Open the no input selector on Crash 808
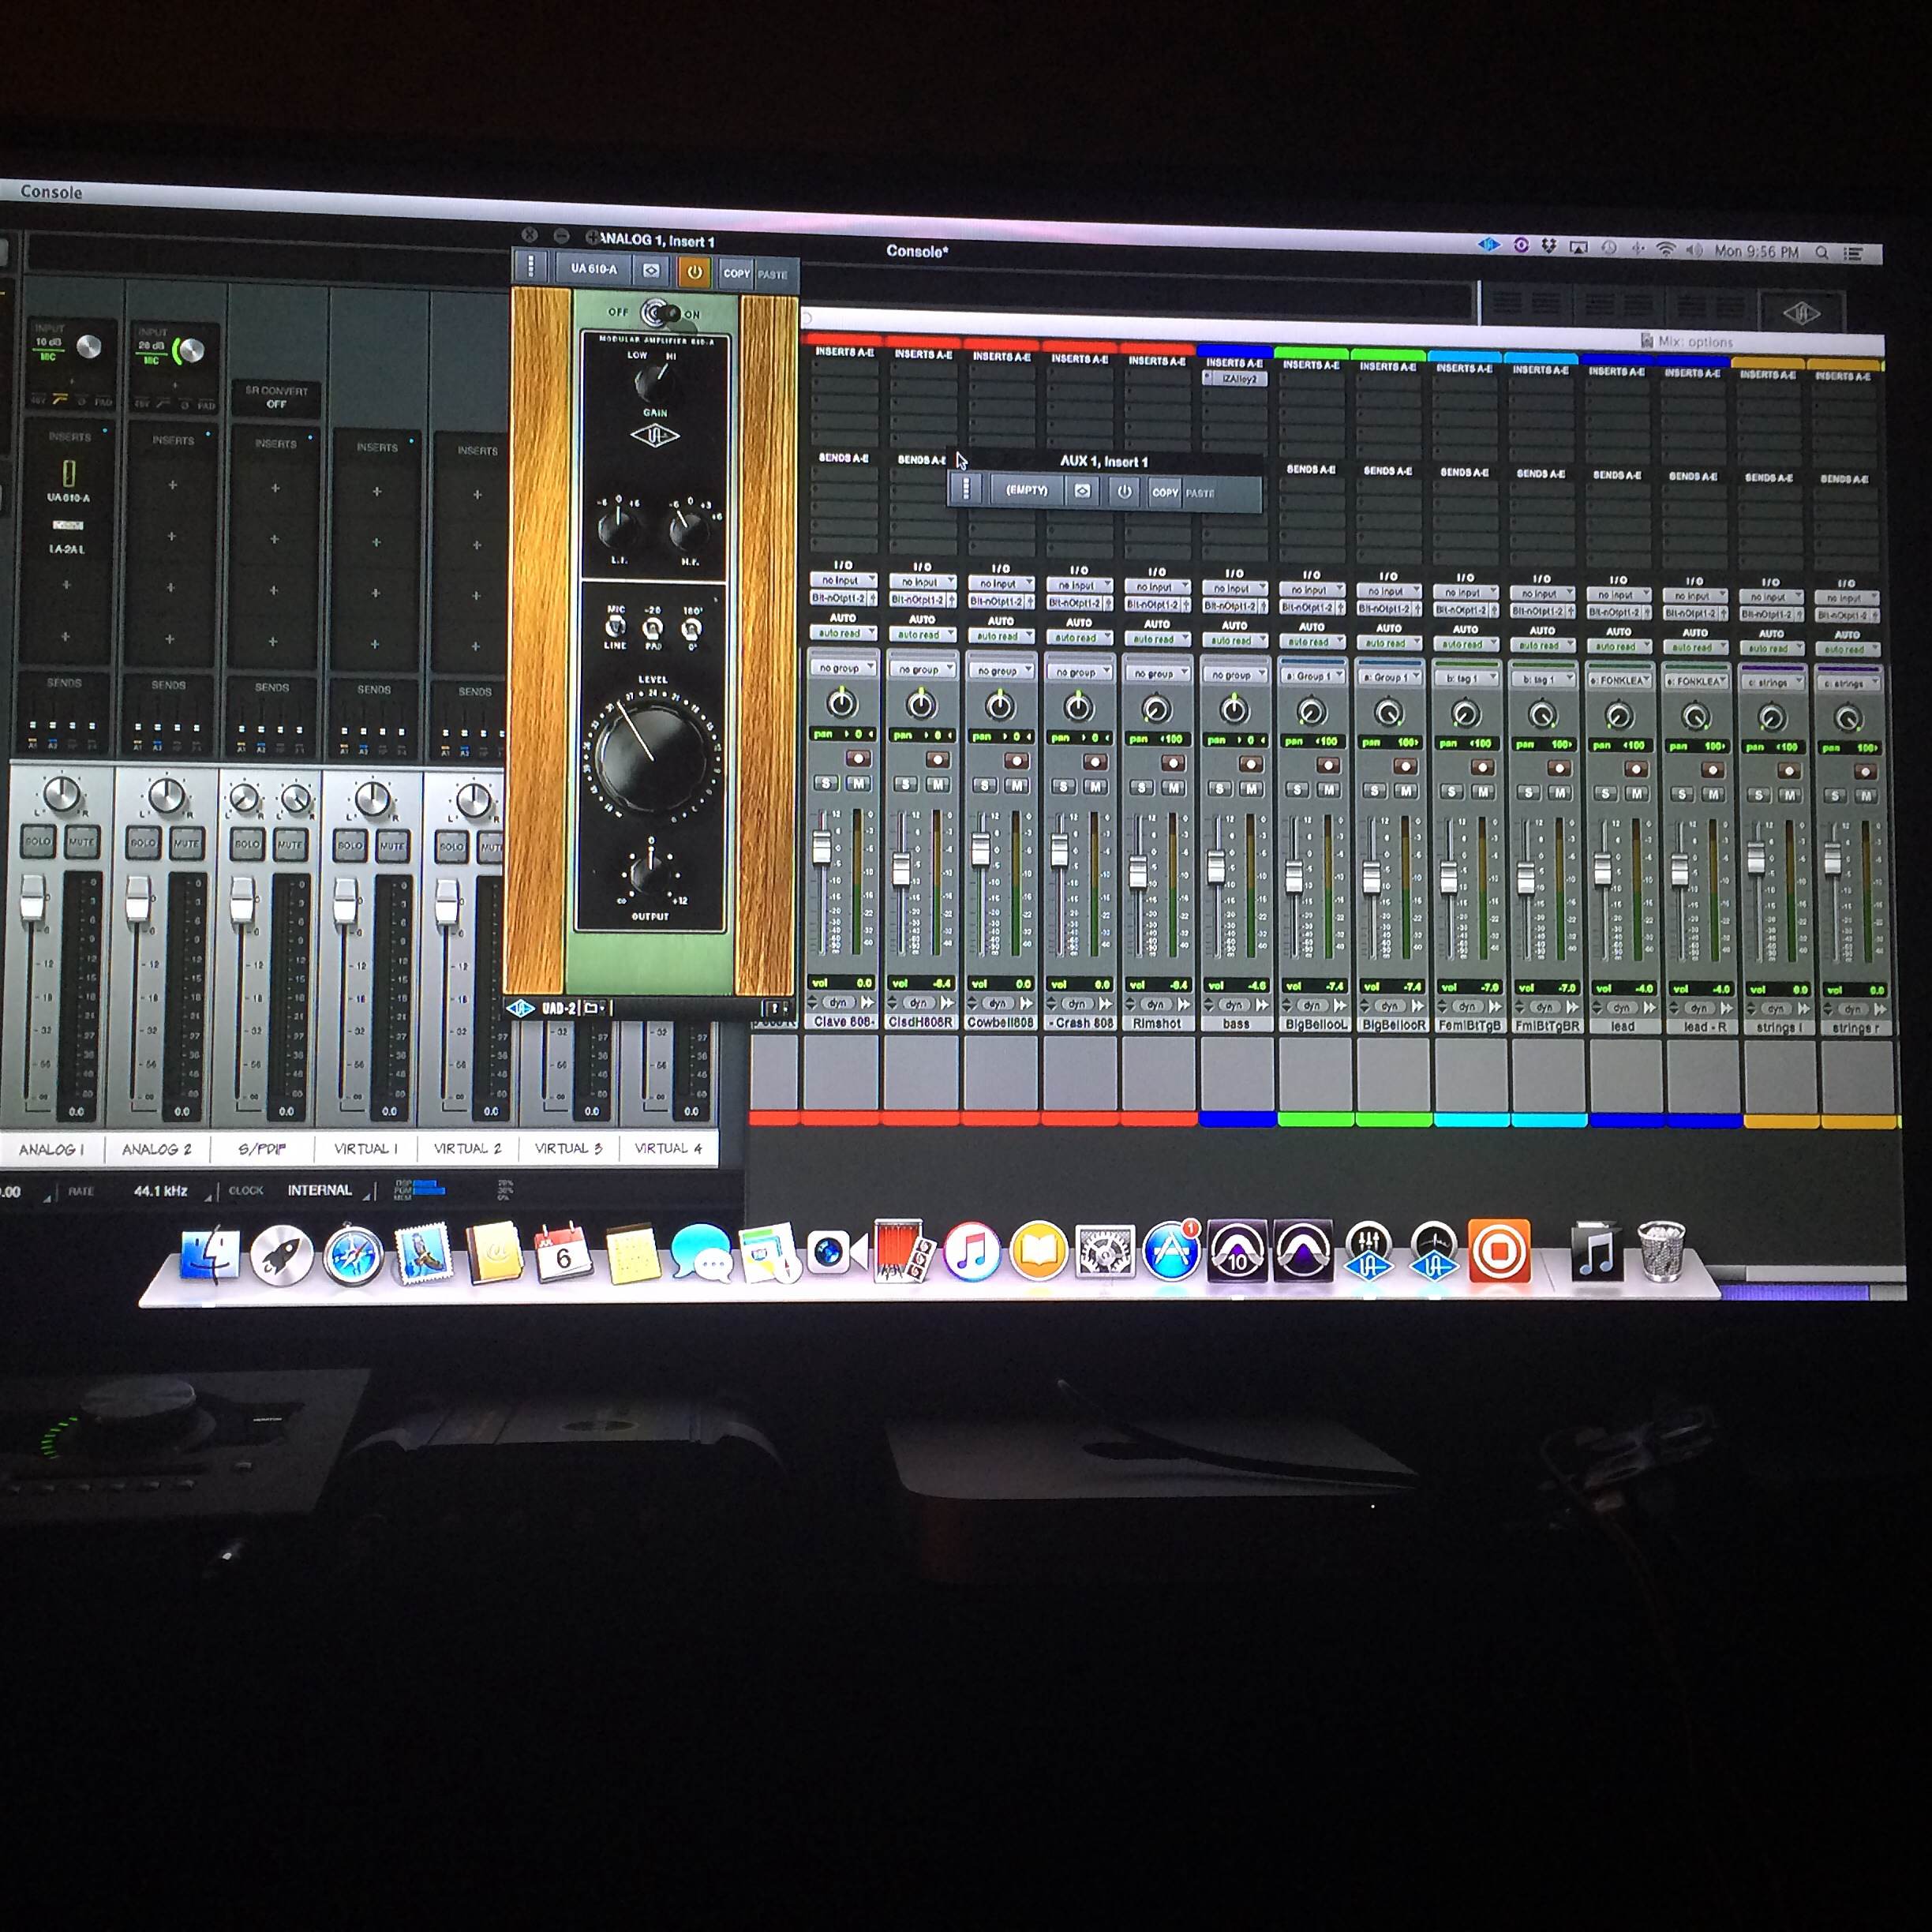 [x=1079, y=585]
